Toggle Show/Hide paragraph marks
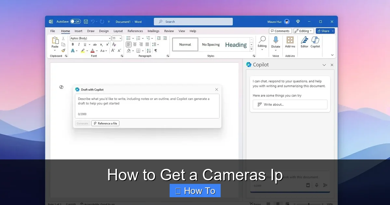390x205 pixels. tap(156, 51)
